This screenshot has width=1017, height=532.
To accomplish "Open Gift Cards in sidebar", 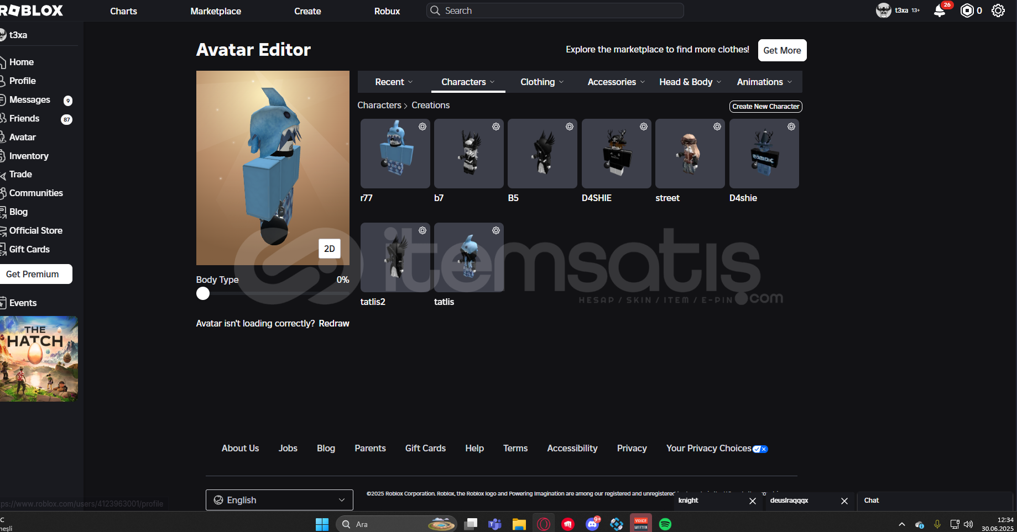I will (x=29, y=250).
